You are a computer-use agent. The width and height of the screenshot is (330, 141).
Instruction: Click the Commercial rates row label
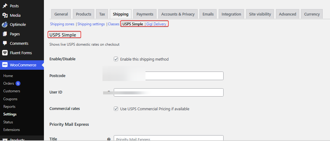pyautogui.click(x=65, y=109)
